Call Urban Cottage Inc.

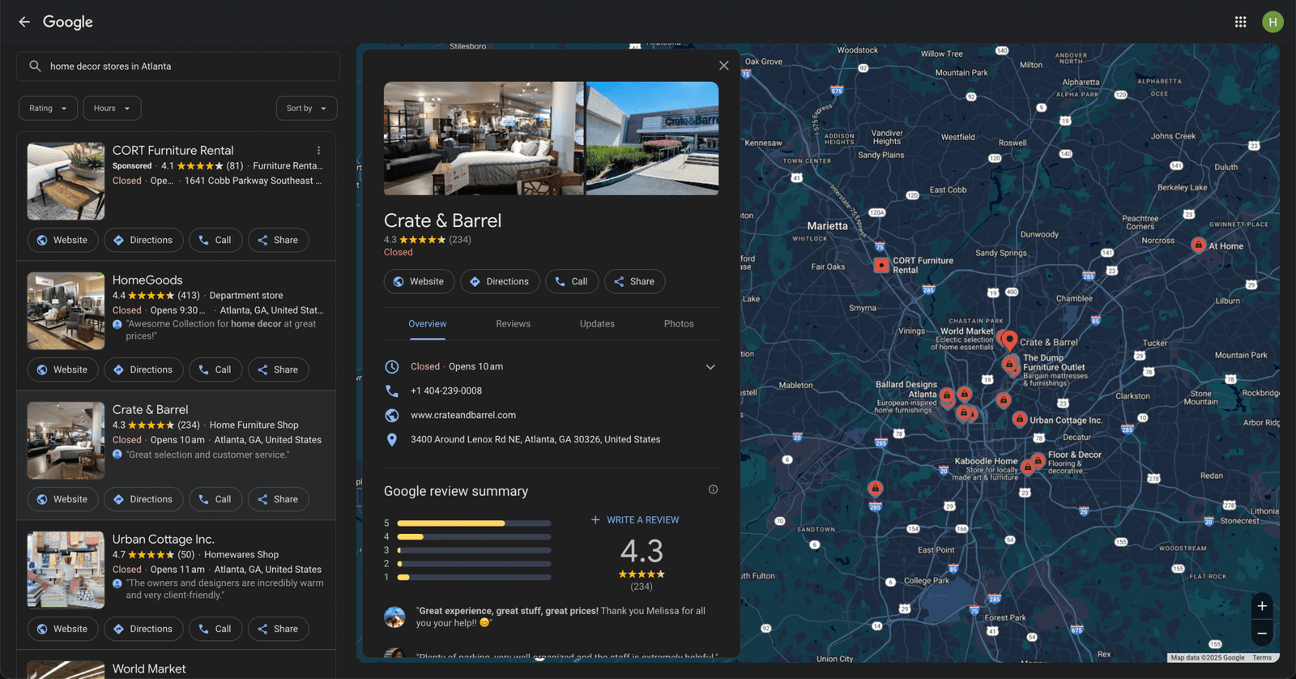coord(215,629)
